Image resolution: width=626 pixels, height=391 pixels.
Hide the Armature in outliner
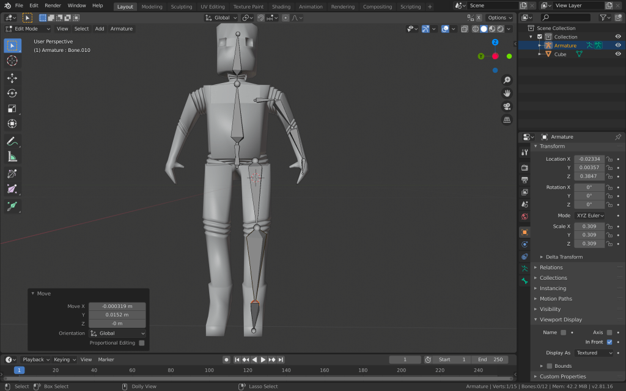click(617, 45)
